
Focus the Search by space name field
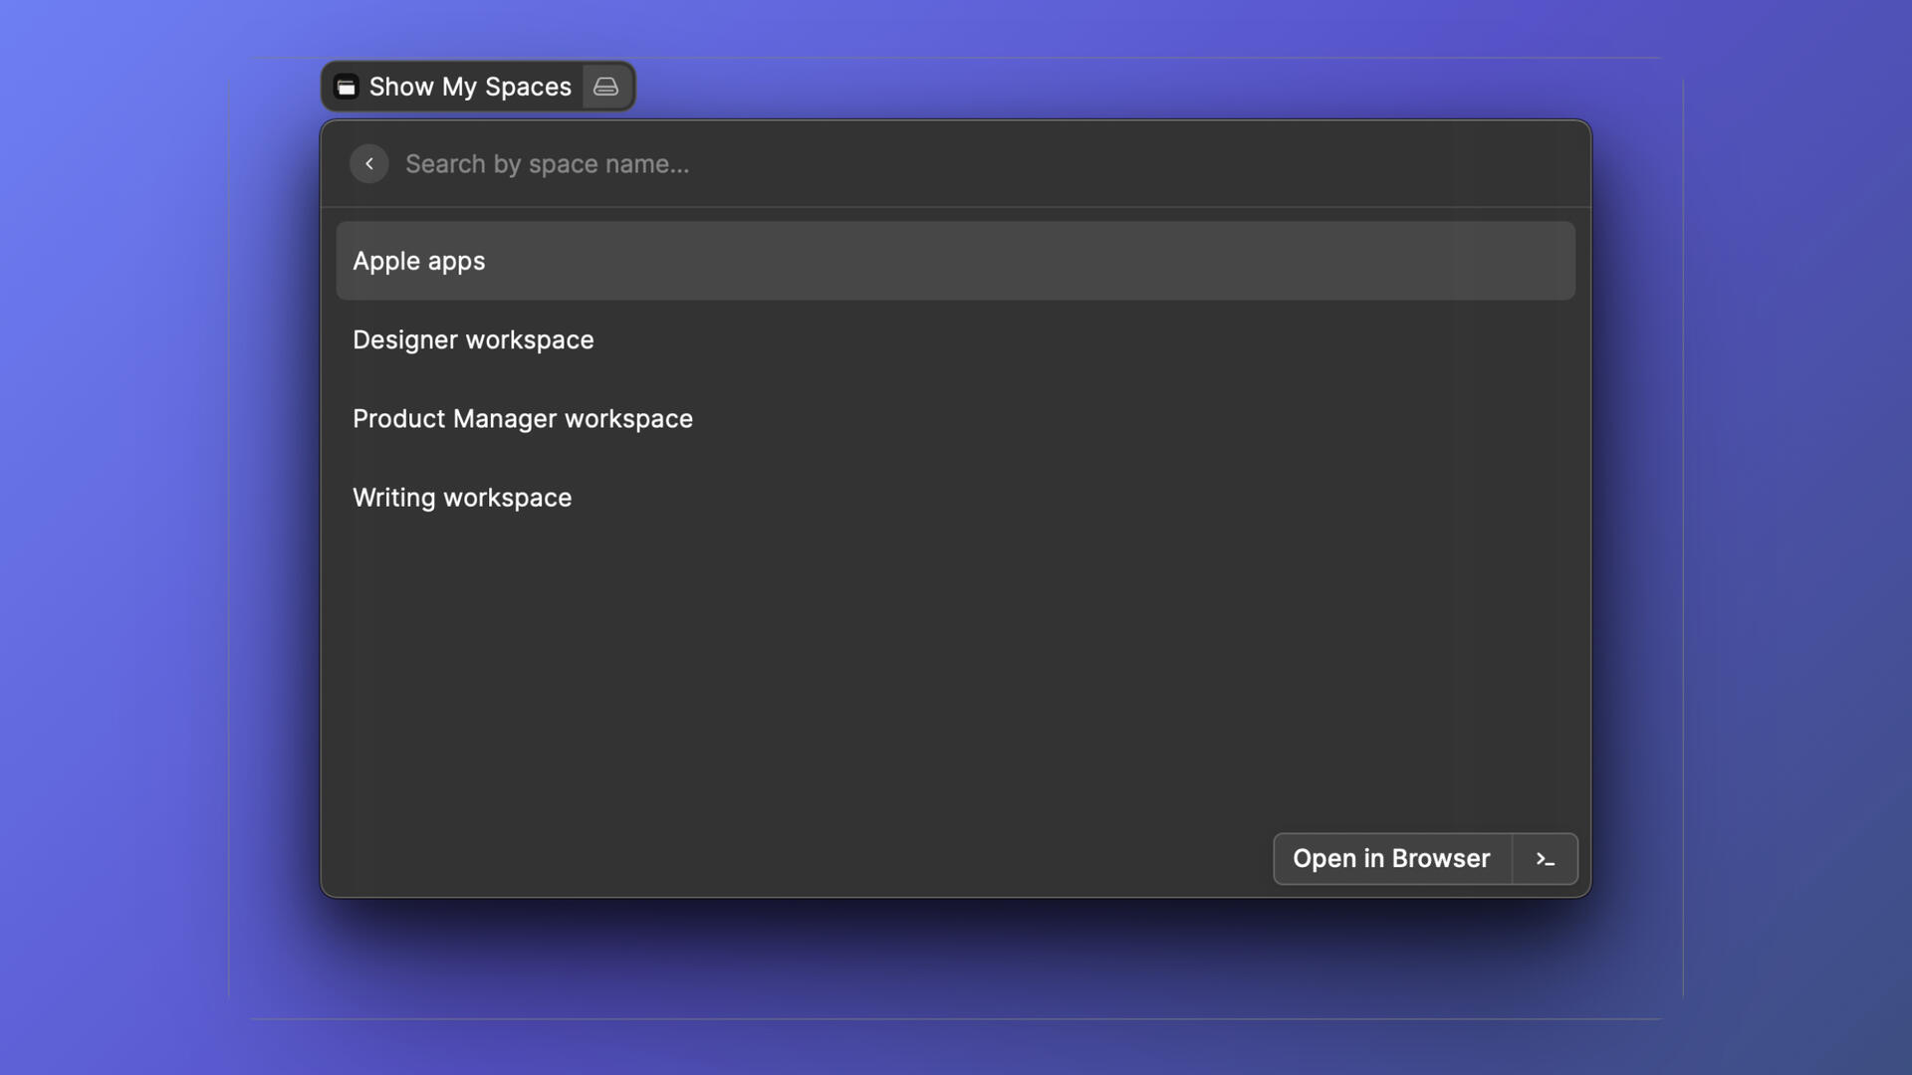[896, 164]
